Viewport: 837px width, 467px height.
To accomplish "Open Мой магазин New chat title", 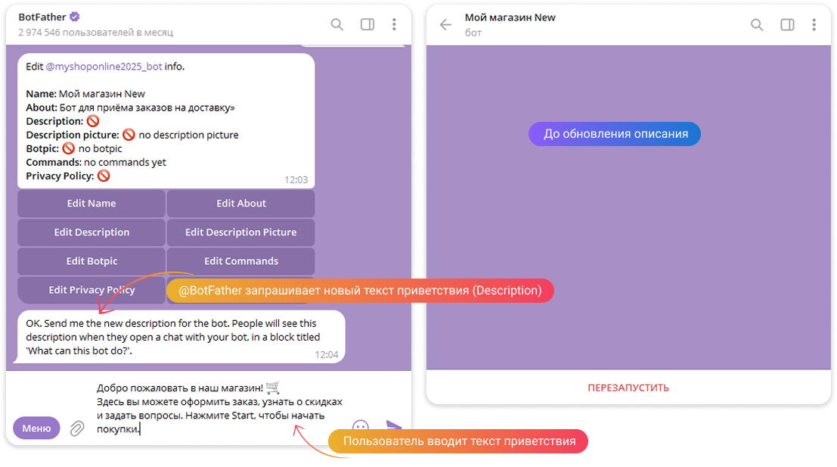I will pyautogui.click(x=510, y=17).
